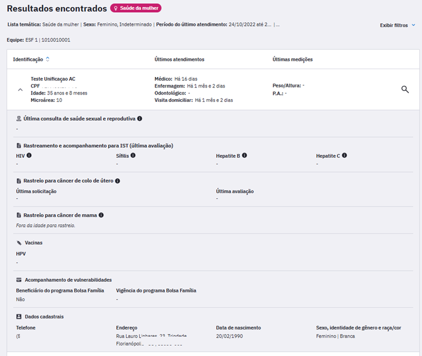The width and height of the screenshot is (422, 356).
Task: Click the chevron beside Exibir filtros
Action: coord(413,25)
